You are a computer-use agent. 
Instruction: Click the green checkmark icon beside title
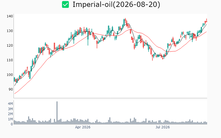coord(65,4)
